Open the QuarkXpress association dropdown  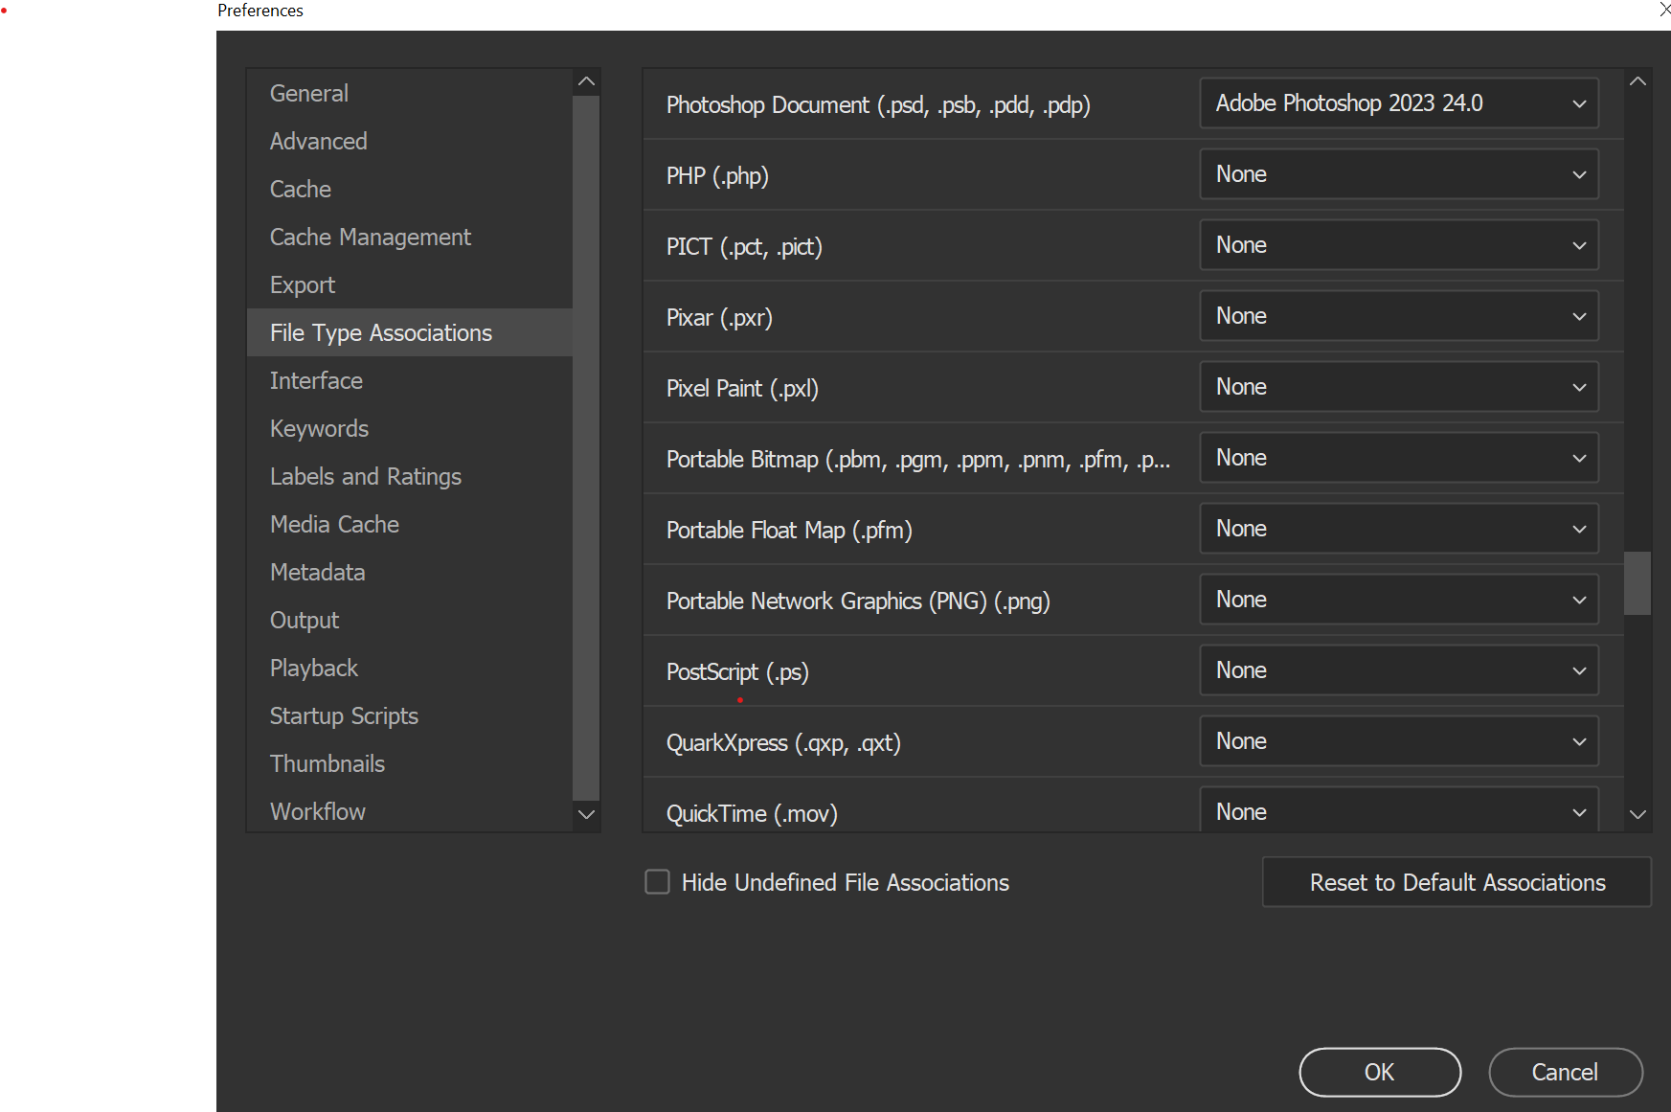point(1397,740)
